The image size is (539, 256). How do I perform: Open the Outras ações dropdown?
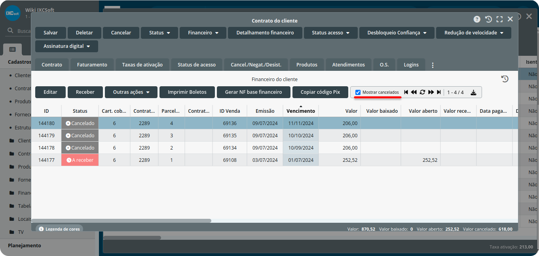point(131,92)
